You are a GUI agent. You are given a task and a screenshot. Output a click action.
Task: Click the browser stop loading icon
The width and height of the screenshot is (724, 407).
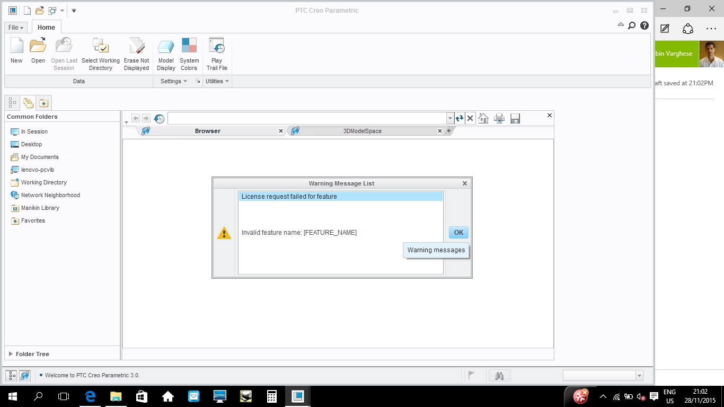470,119
